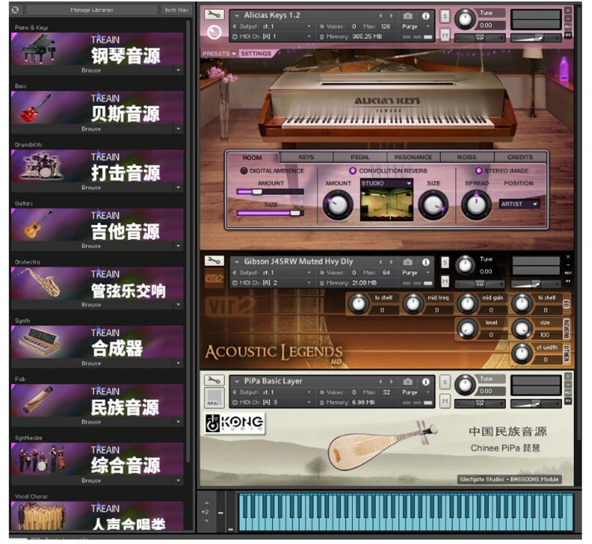The width and height of the screenshot is (592, 544).
Task: Switch to the PEDAL tab
Action: [x=360, y=157]
